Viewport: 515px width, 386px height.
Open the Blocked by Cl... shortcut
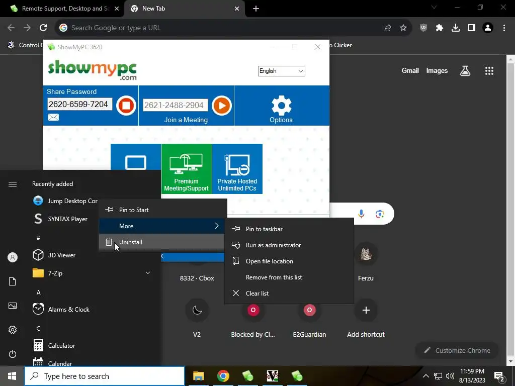[x=253, y=319]
